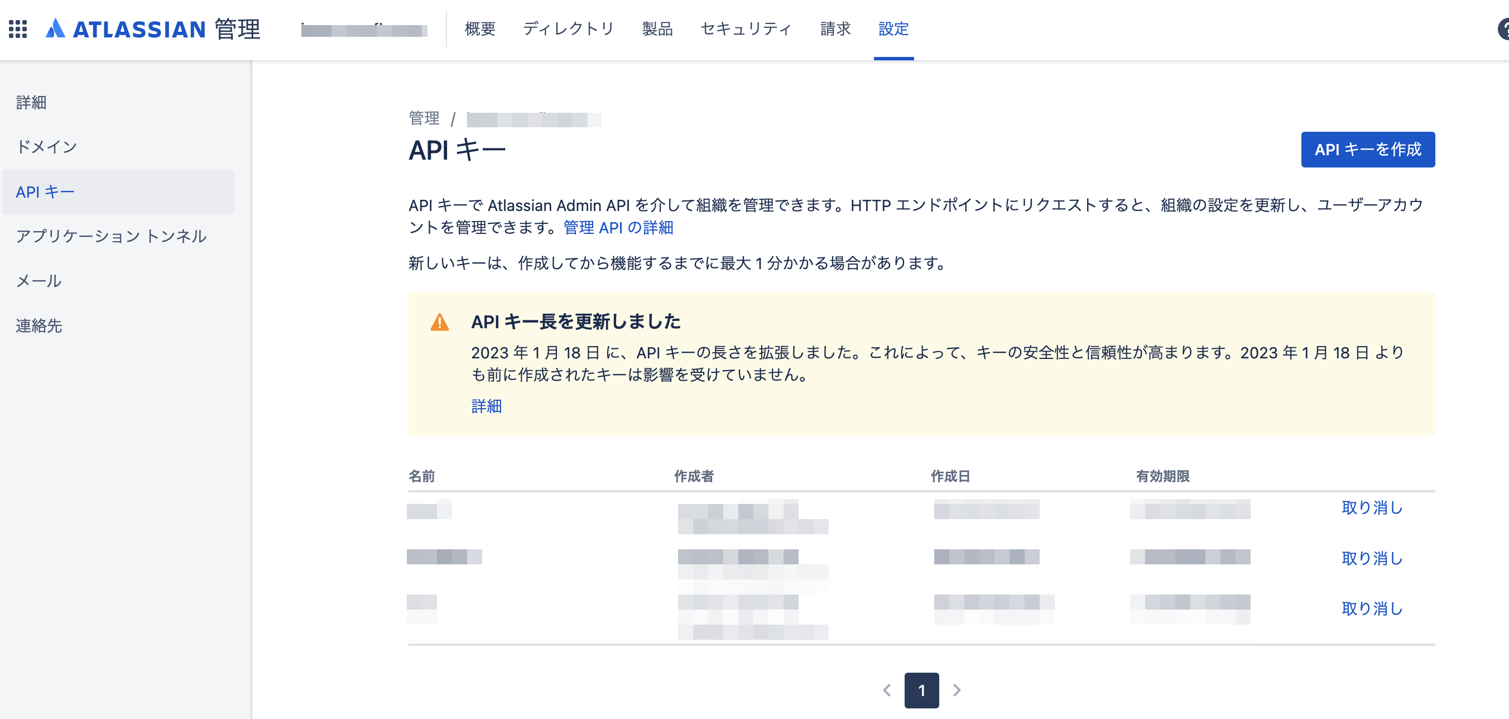Click the warning triangle icon in banner
This screenshot has height=719, width=1509.
tap(439, 322)
